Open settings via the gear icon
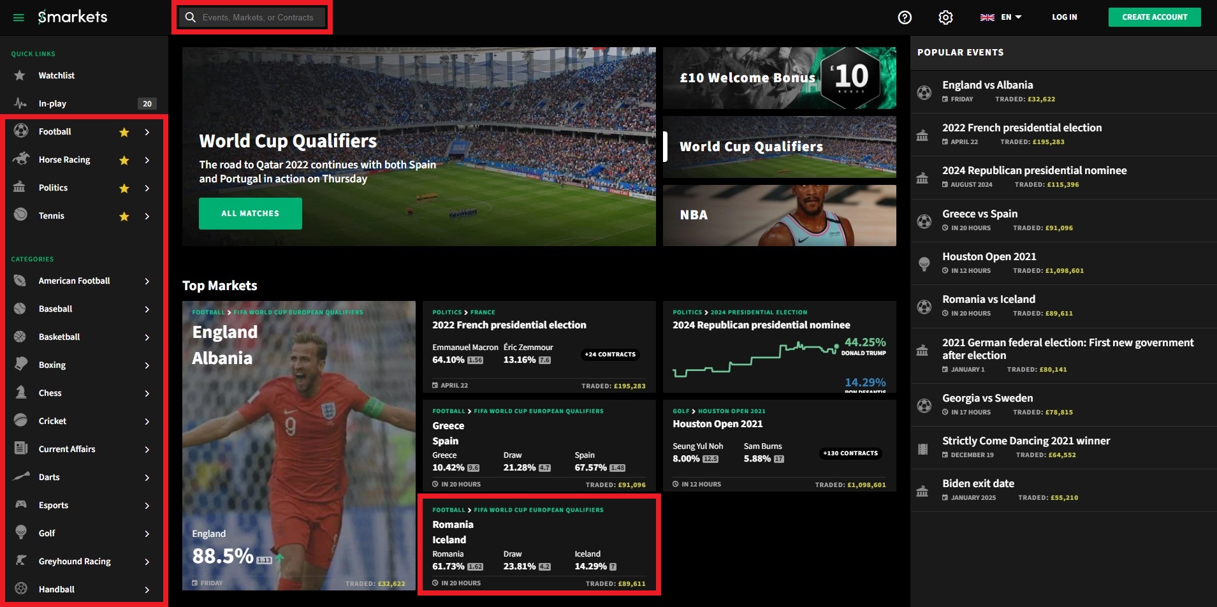Screen dimensions: 1217x607 pos(945,17)
